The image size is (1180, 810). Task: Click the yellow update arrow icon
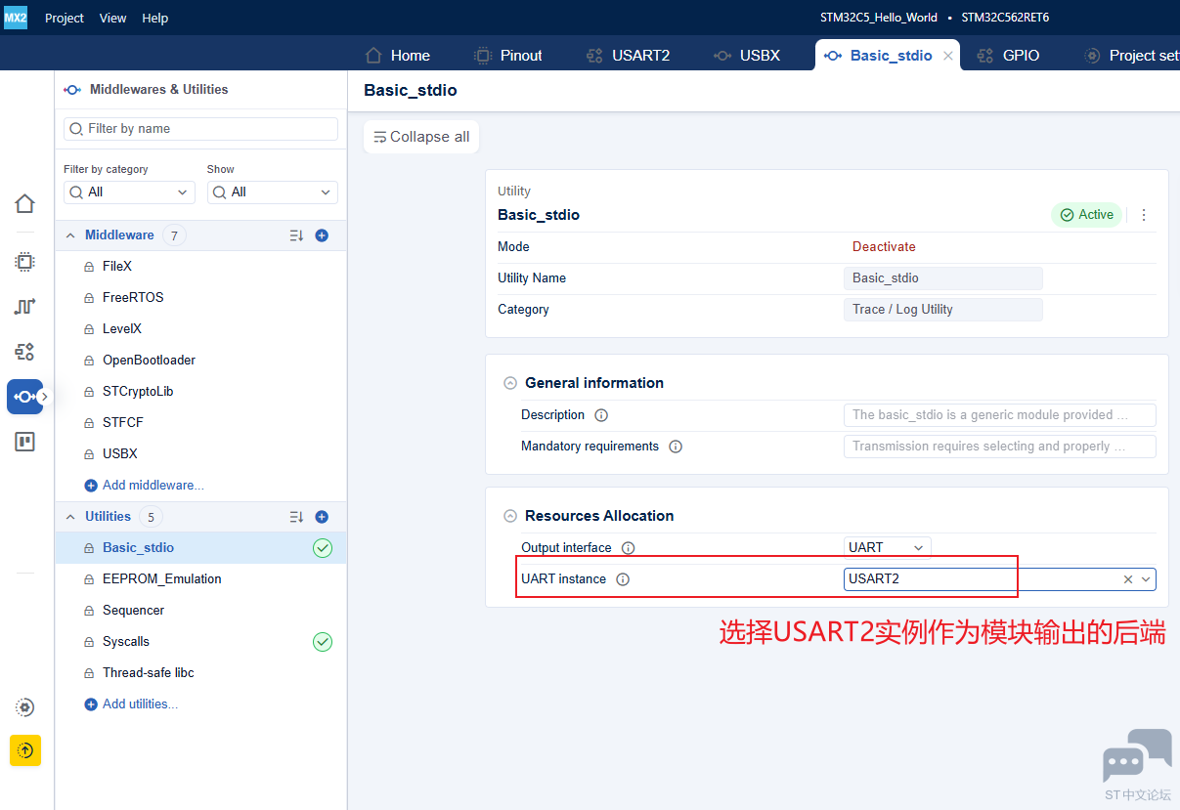pos(25,750)
